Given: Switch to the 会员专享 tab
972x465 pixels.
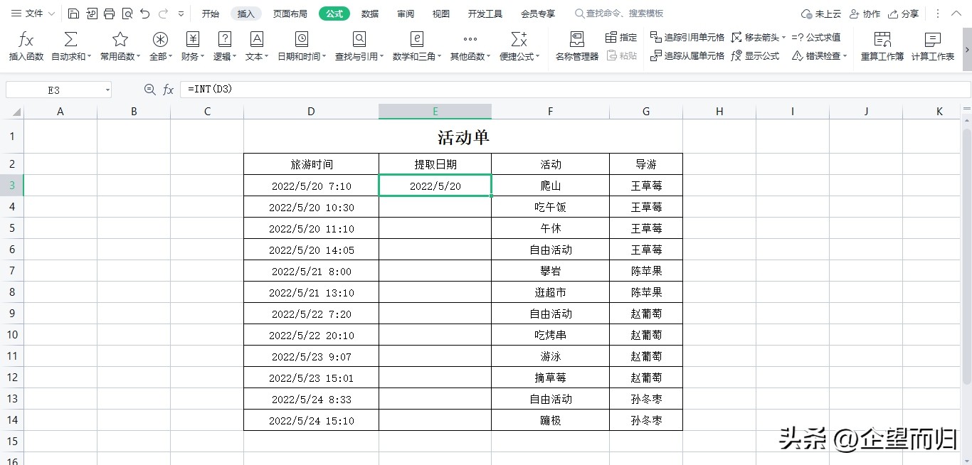Looking at the screenshot, I should pos(538,14).
